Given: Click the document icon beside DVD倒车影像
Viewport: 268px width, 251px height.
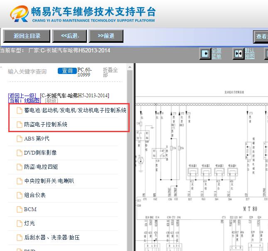Looking at the screenshot, I should 19,153.
